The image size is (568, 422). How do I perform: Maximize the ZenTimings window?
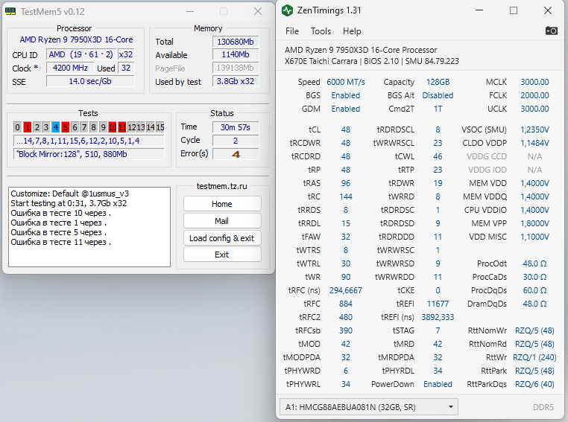[x=514, y=10]
